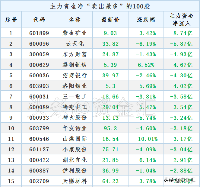Viewport: 200px width, 187px height.
Task: Click net inflow value '-3.24亿'
Action: tap(181, 118)
